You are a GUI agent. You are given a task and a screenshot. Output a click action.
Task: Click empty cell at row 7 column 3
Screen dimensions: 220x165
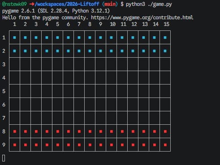coord(36,118)
